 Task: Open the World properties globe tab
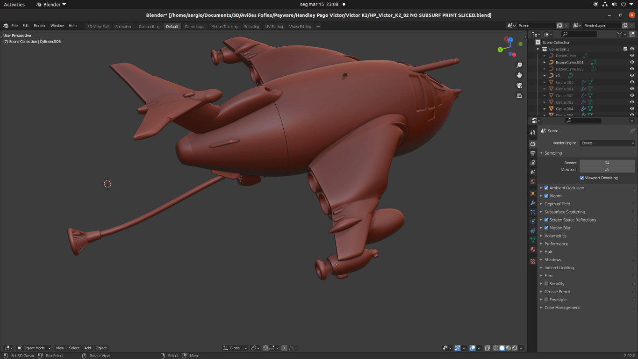[533, 181]
